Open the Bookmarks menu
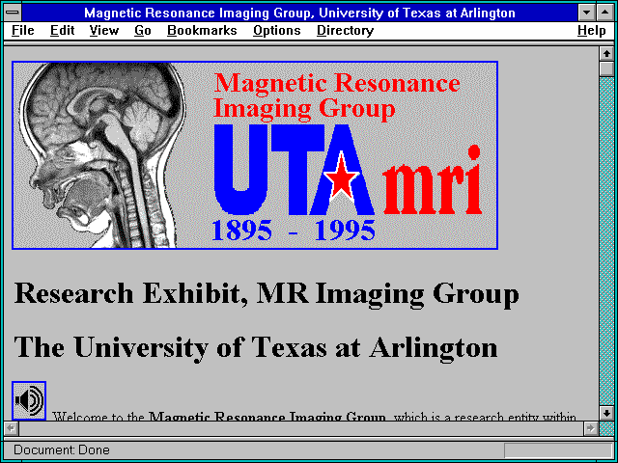 pos(202,31)
